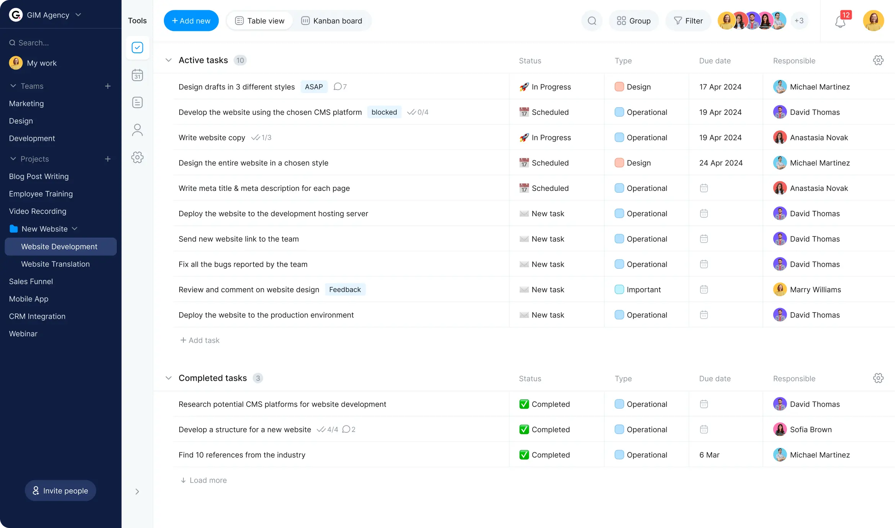Set due date for Deploy to development hosting task
Viewport: 895px width, 528px height.
(x=704, y=213)
